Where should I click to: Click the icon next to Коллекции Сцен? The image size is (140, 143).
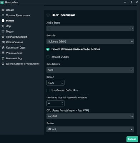[x=3, y=48]
